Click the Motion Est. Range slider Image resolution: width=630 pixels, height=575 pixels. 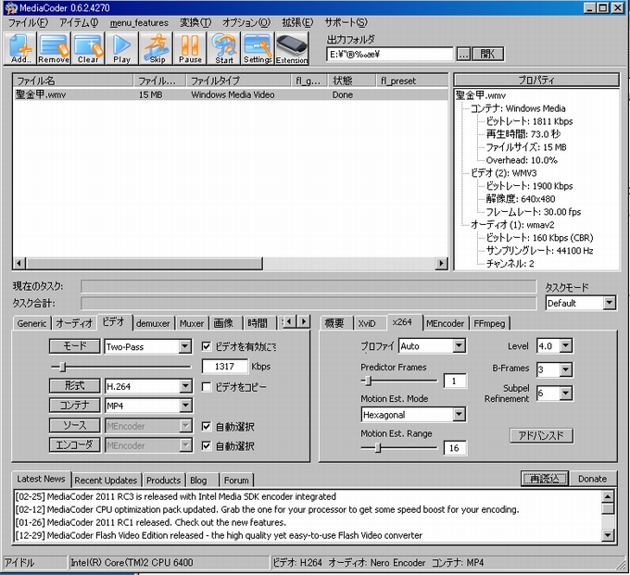pos(399,447)
